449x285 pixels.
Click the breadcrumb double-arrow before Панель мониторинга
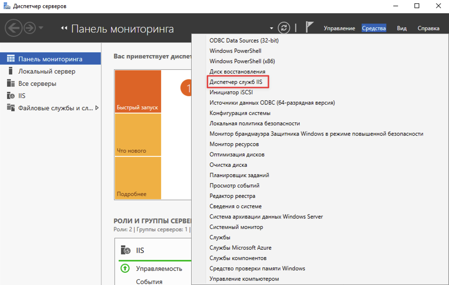pyautogui.click(x=64, y=28)
